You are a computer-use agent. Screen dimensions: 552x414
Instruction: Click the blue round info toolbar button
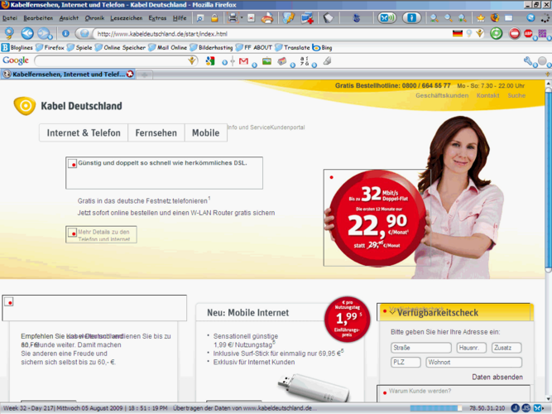coord(411,18)
